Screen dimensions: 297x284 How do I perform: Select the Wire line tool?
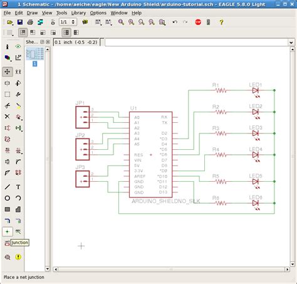point(8,187)
